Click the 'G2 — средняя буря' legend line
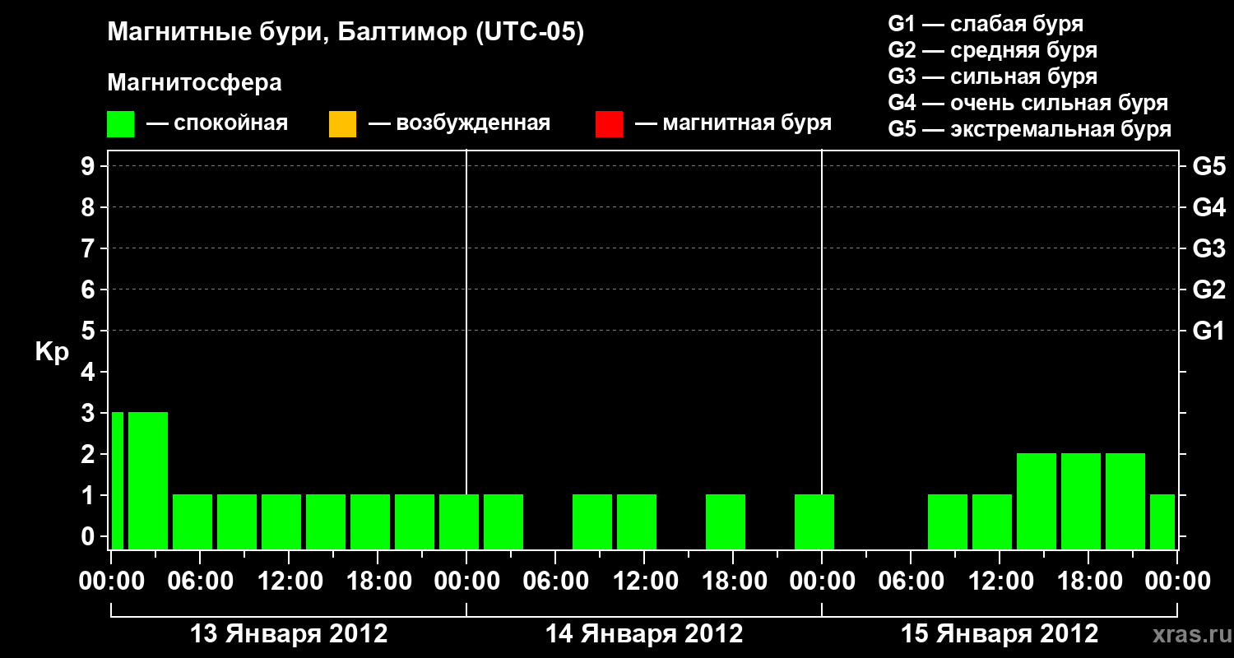This screenshot has width=1234, height=658. (x=992, y=50)
